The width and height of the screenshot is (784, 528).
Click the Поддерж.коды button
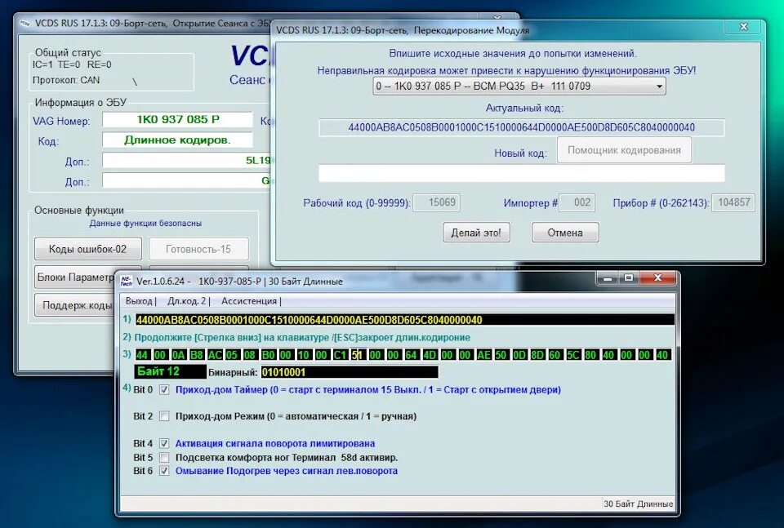click(75, 305)
